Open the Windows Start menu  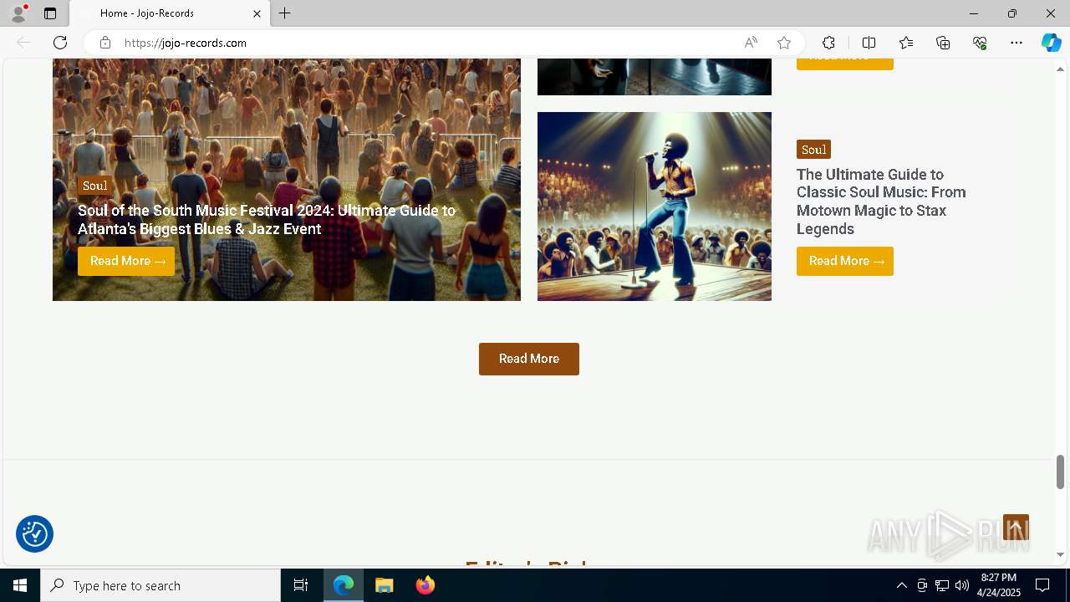pos(20,585)
